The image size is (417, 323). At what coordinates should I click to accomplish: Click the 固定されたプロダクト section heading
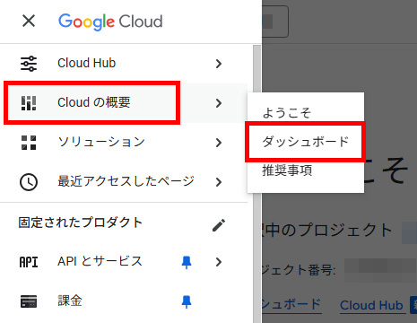[80, 223]
